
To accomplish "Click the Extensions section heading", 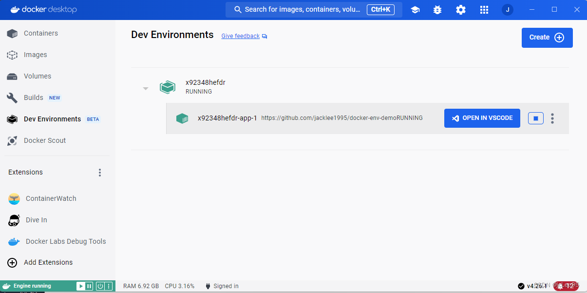I will pos(25,172).
